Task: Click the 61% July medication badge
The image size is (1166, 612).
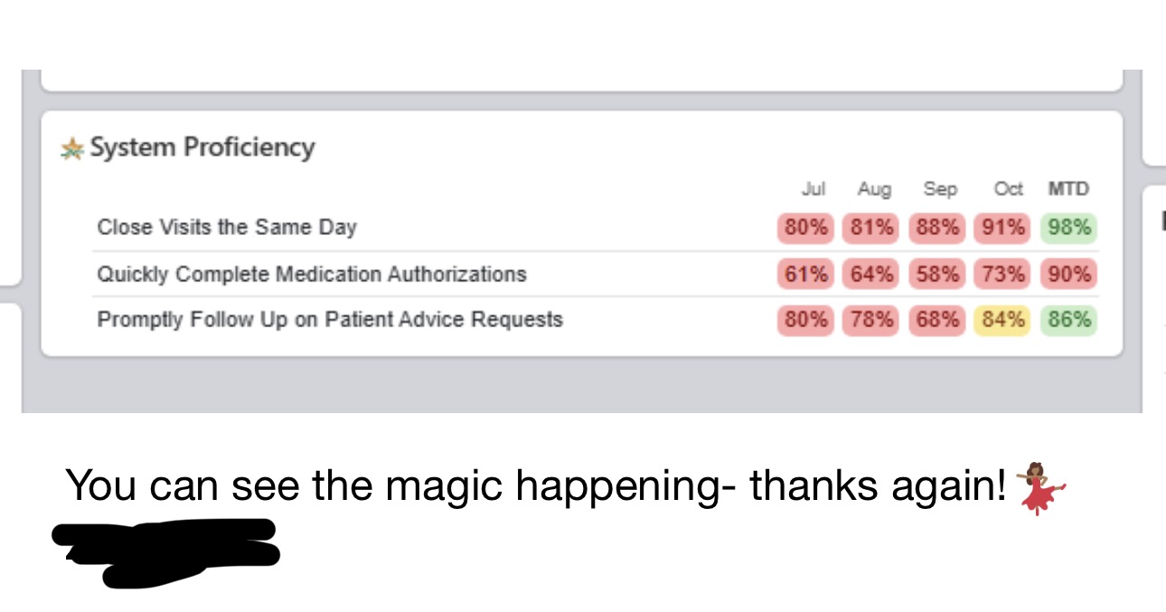Action: pos(805,274)
